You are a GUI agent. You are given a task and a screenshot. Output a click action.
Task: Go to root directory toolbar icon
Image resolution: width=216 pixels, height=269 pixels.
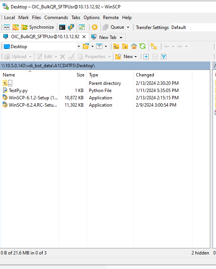click(125, 46)
